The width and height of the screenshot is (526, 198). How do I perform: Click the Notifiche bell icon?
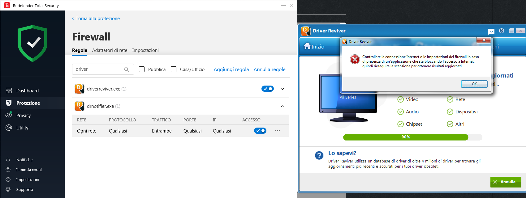8,160
